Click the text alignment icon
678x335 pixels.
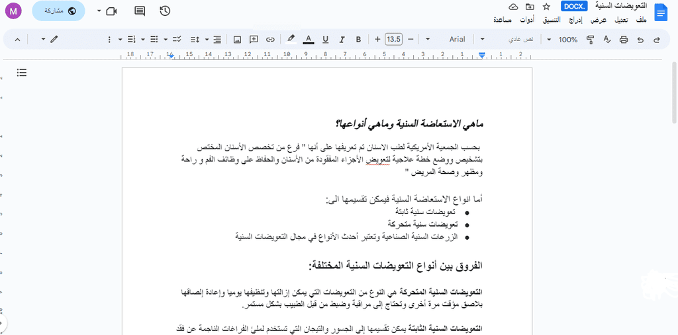pyautogui.click(x=217, y=40)
